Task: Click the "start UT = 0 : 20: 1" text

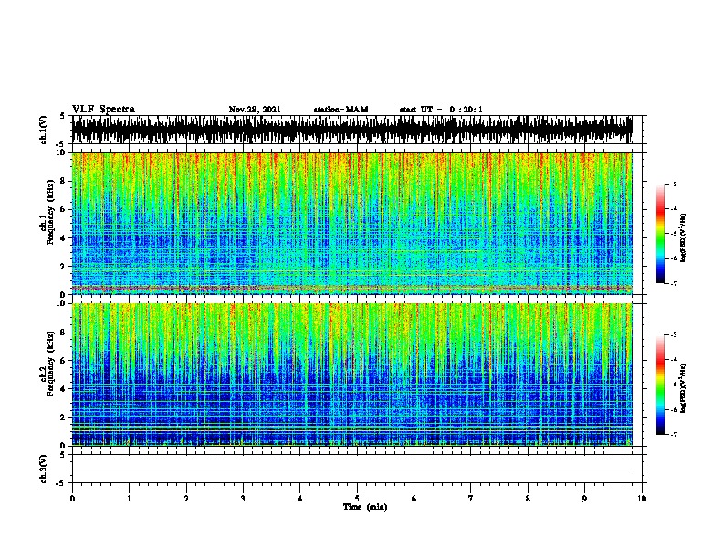Action: [x=441, y=110]
